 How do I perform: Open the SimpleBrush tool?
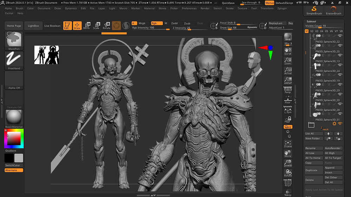pyautogui.click(x=314, y=10)
